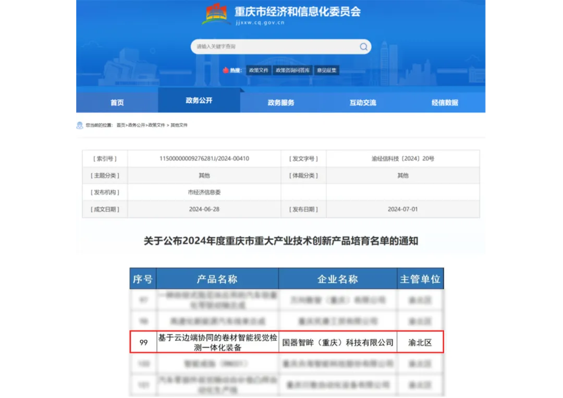563x398 pixels.
Task: Focus the keyword search input field
Action: pyautogui.click(x=274, y=47)
